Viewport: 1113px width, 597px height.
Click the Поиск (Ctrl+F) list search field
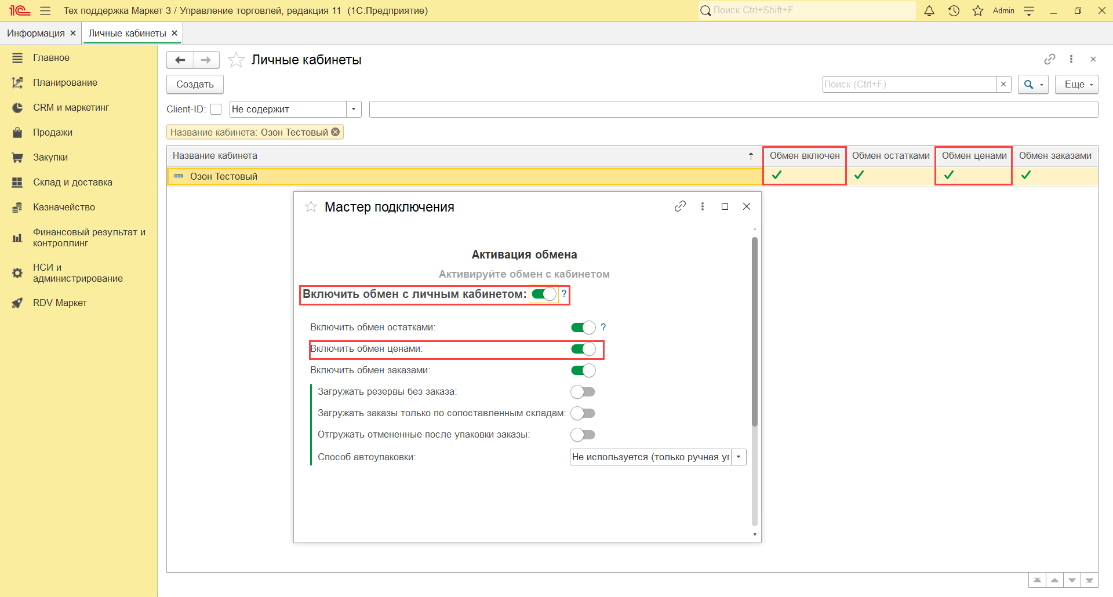point(908,85)
